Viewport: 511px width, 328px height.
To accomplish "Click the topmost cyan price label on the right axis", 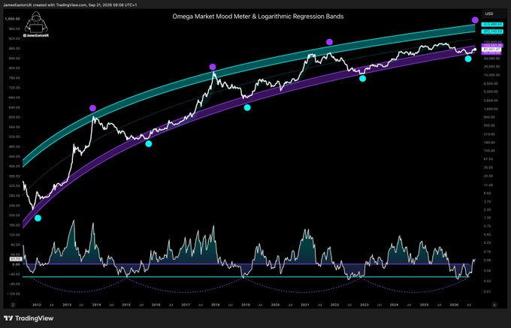I will (492, 25).
